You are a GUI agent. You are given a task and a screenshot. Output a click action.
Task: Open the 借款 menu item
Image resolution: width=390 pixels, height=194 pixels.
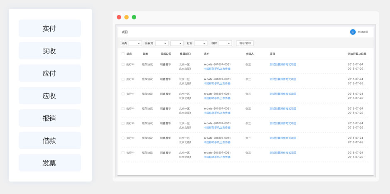click(49, 140)
